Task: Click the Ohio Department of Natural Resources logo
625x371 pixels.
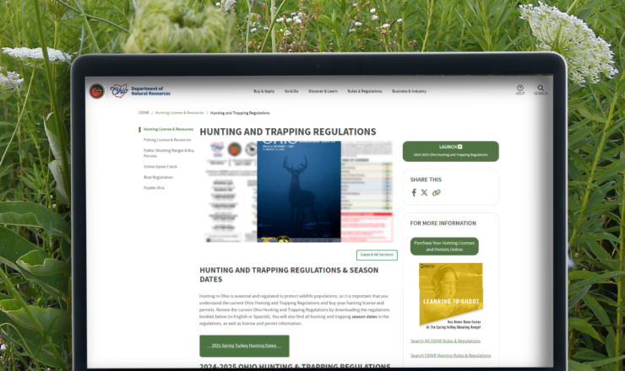Action: click(140, 91)
